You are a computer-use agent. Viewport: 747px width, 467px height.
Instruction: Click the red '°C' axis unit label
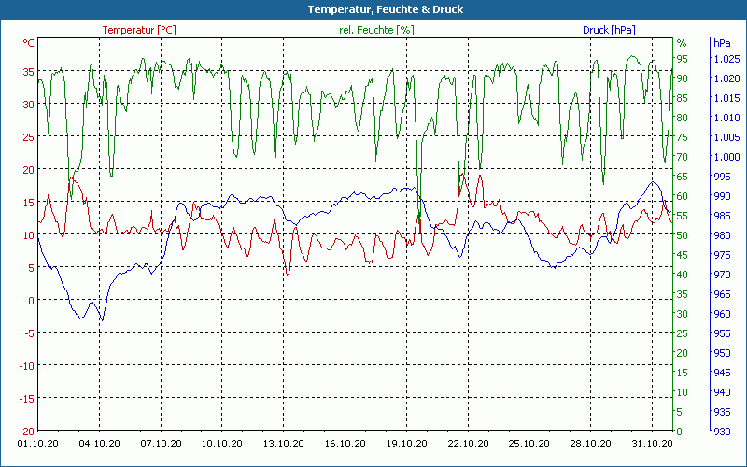pyautogui.click(x=29, y=43)
